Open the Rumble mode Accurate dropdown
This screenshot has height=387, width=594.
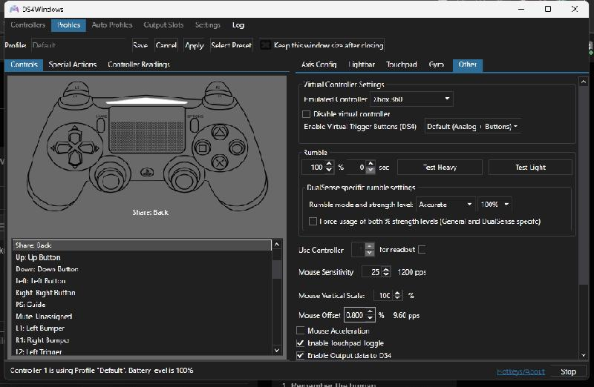446,205
